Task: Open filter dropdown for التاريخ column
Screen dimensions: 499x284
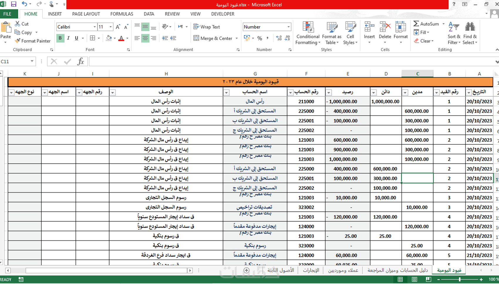Action: tap(469, 93)
